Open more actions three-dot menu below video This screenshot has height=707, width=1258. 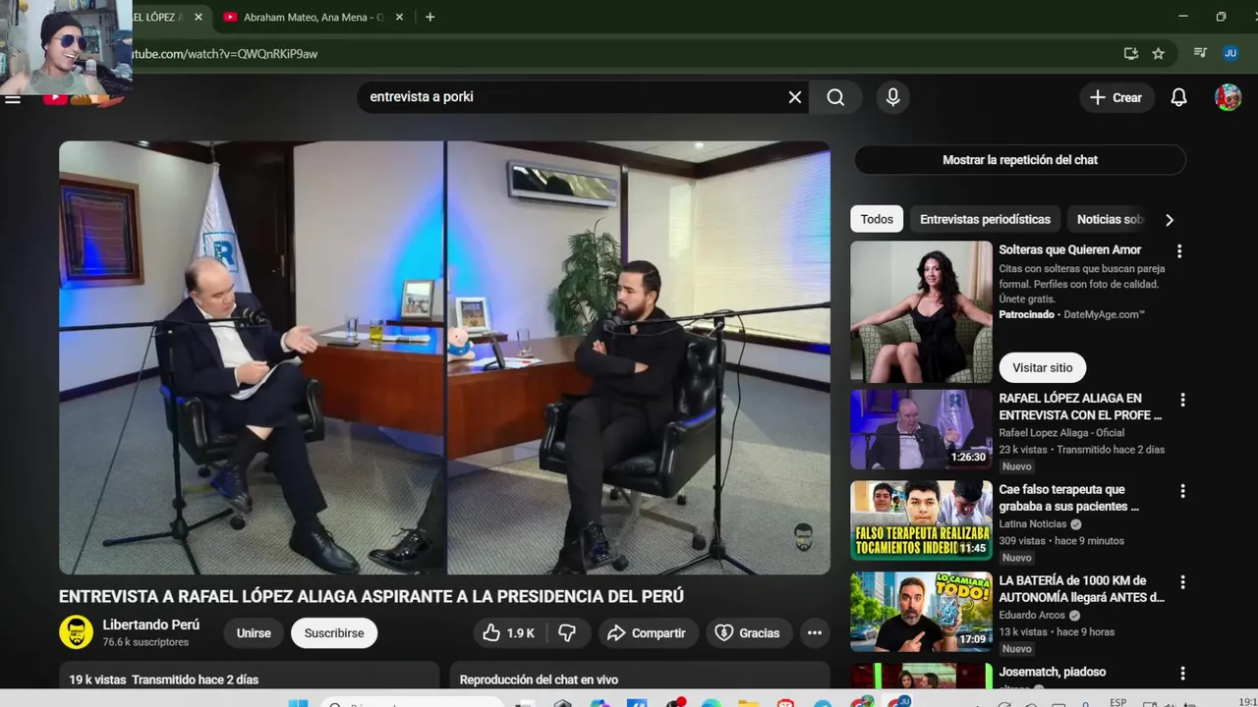coord(815,633)
